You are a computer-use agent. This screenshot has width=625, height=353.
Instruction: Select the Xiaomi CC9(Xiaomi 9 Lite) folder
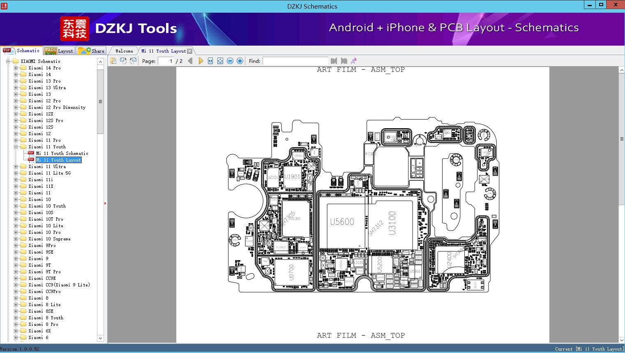click(x=59, y=285)
